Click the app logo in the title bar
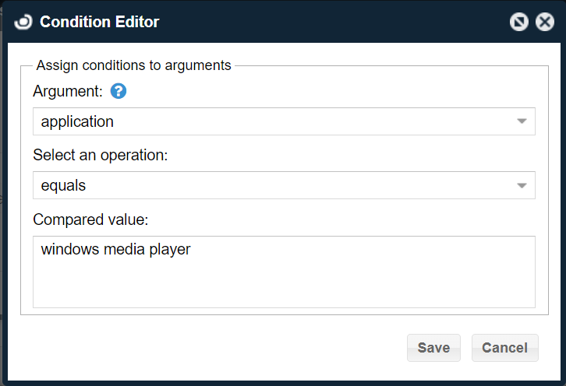 pyautogui.click(x=23, y=22)
